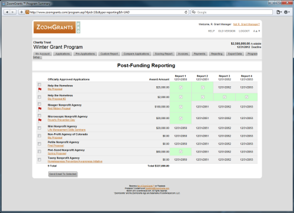Click the red flag beside Poverty Prevention Day
The image size is (294, 213).
pos(40,120)
